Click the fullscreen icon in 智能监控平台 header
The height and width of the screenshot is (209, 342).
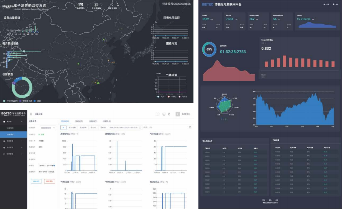pyautogui.click(x=158, y=114)
